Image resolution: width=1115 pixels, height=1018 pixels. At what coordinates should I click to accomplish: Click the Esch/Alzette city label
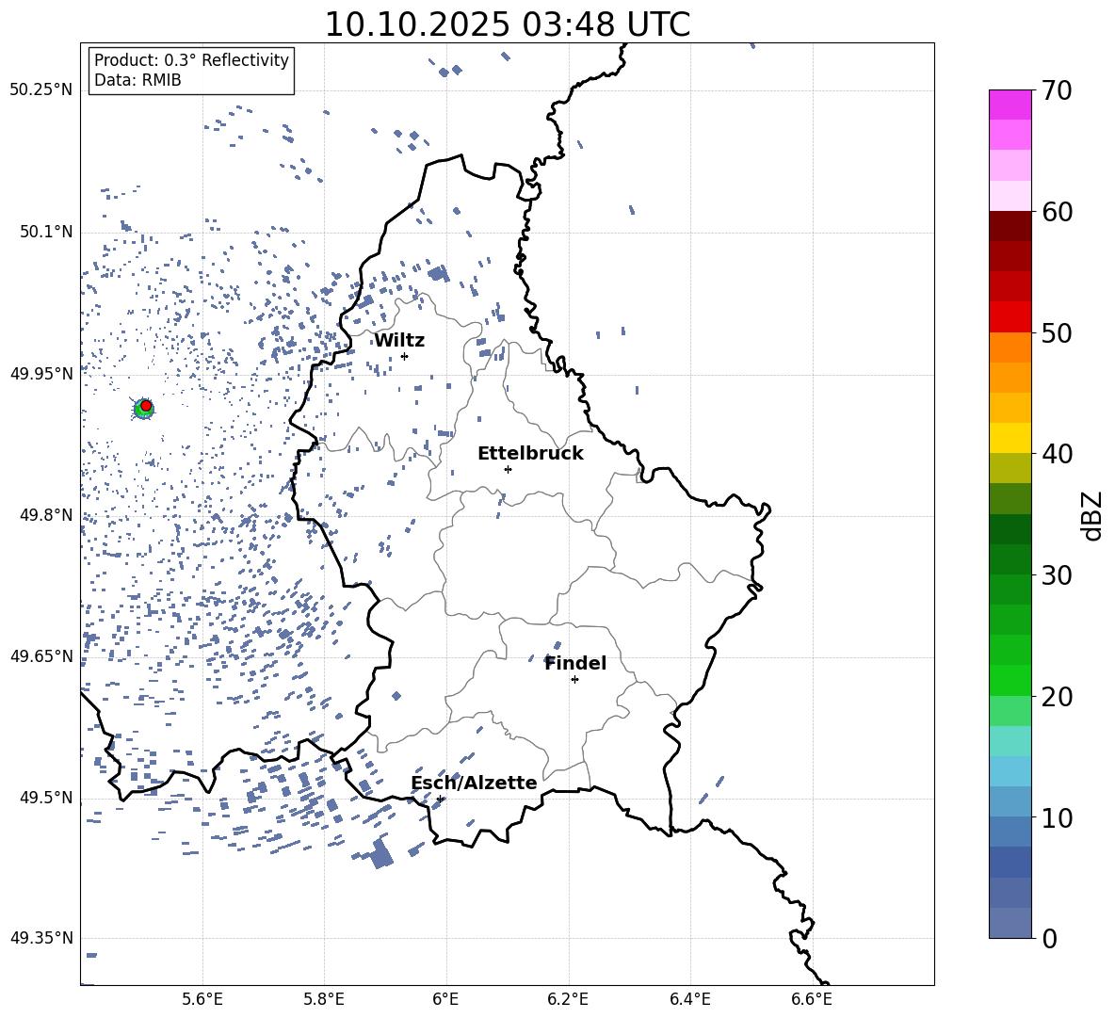click(x=474, y=783)
